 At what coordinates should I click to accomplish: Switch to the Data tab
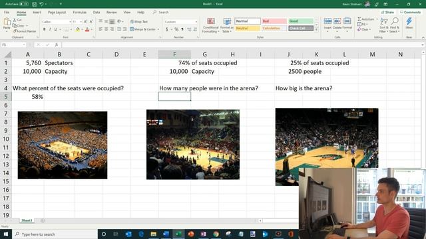[97, 12]
